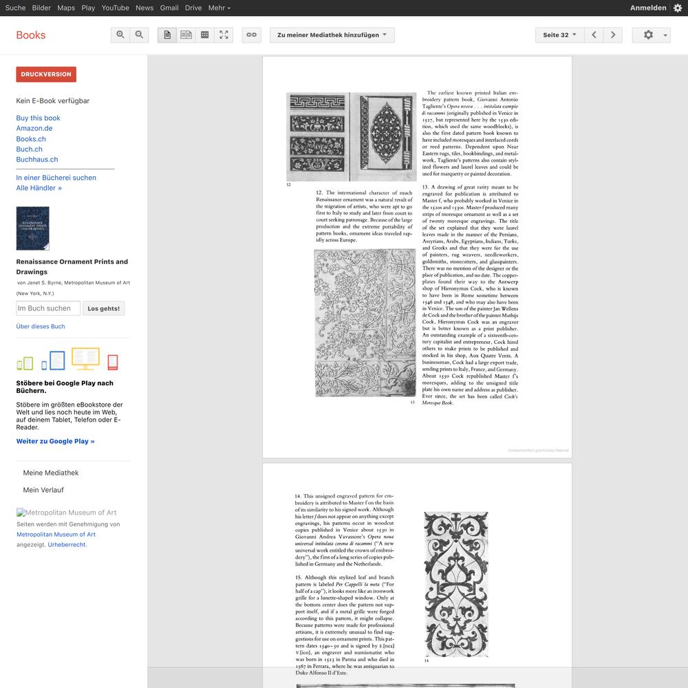Open Drive in the top bar

(193, 8)
